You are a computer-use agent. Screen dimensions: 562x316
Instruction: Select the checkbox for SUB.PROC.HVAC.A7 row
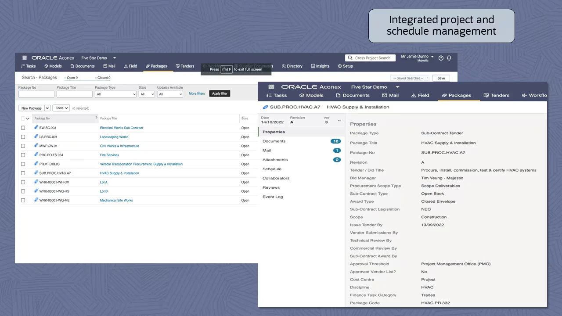[23, 173]
